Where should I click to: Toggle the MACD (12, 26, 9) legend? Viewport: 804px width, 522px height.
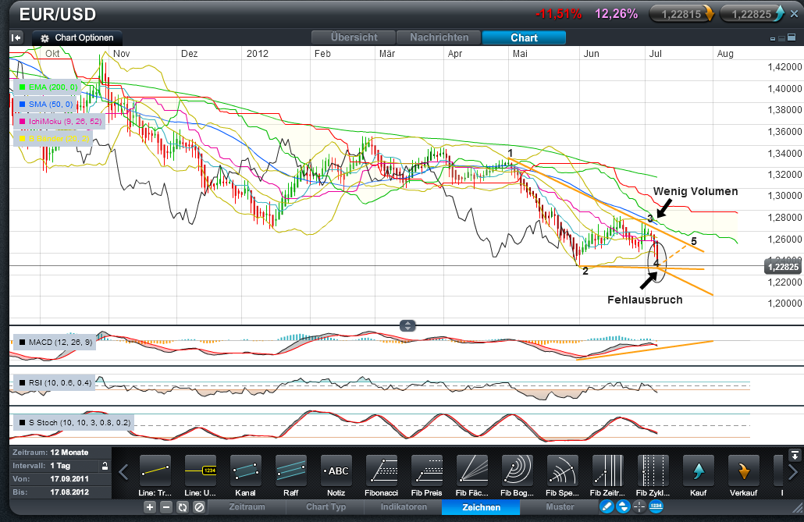click(55, 342)
